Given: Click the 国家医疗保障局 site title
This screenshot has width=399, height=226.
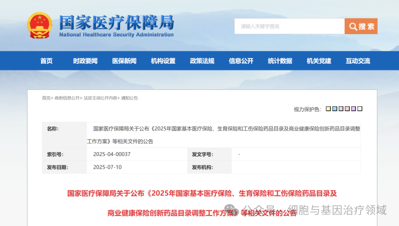Looking at the screenshot, I should [x=116, y=22].
